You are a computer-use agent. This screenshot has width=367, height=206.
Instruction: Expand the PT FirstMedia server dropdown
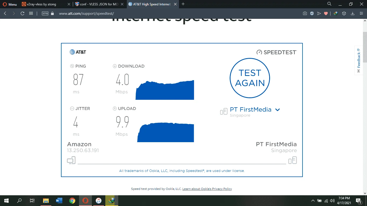278,110
